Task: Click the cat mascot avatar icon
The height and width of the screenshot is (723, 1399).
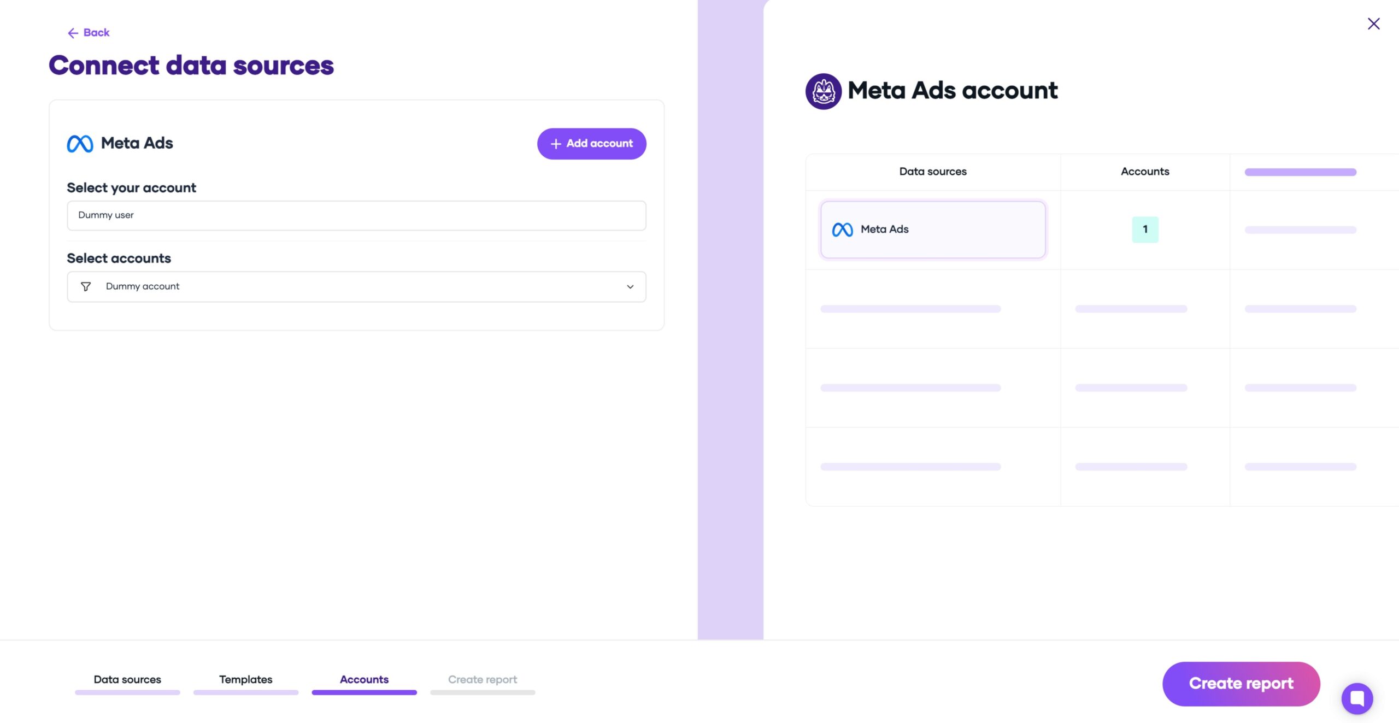Action: coord(824,91)
